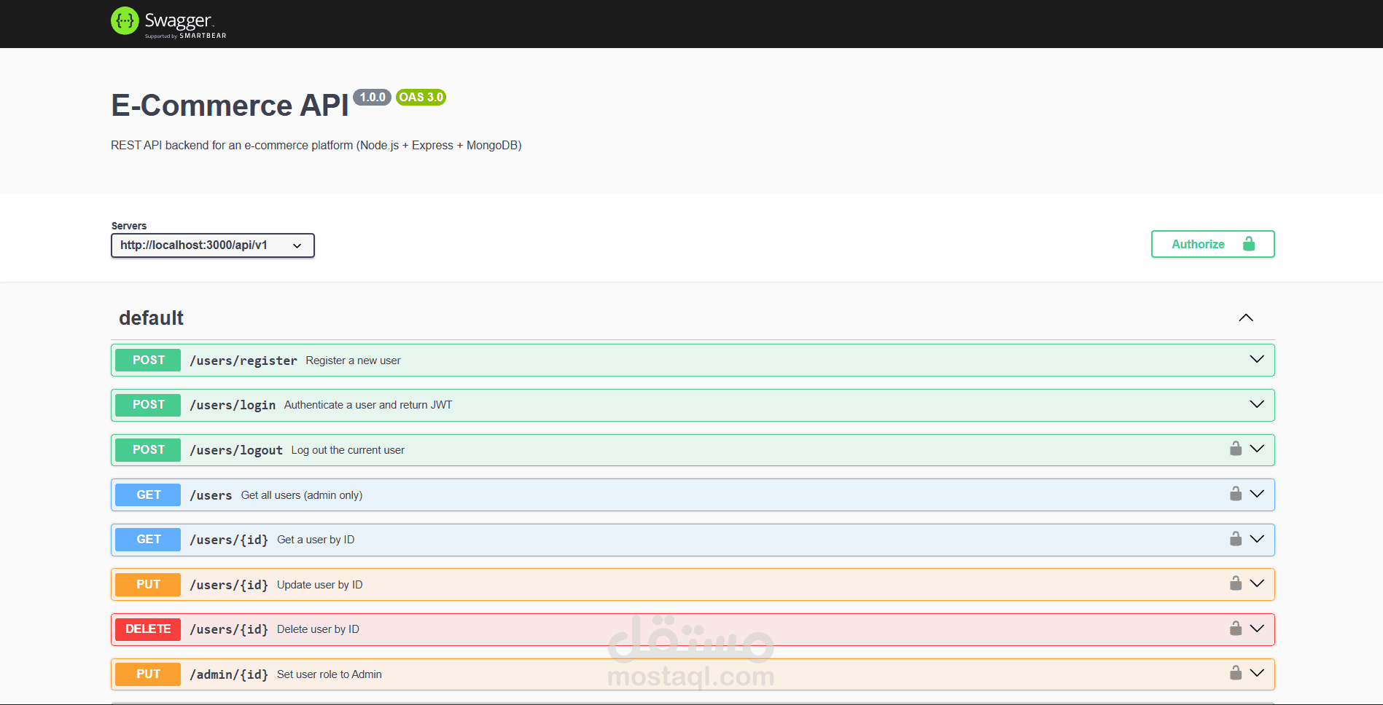Click the open padlock inside the Authorize button

coord(1250,243)
